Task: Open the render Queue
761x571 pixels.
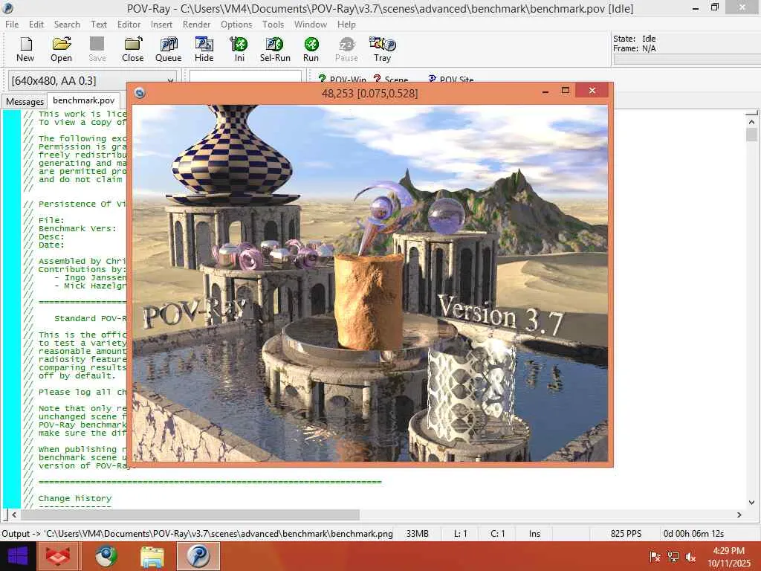Action: click(169, 49)
